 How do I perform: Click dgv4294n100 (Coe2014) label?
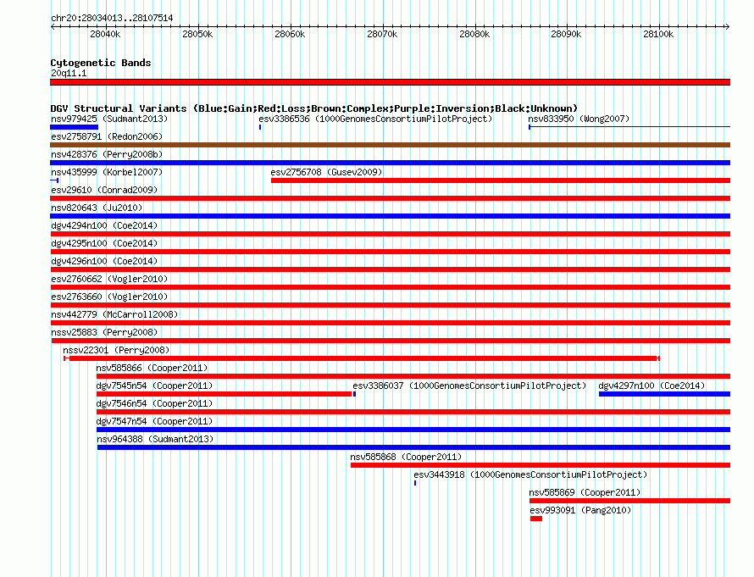click(104, 225)
